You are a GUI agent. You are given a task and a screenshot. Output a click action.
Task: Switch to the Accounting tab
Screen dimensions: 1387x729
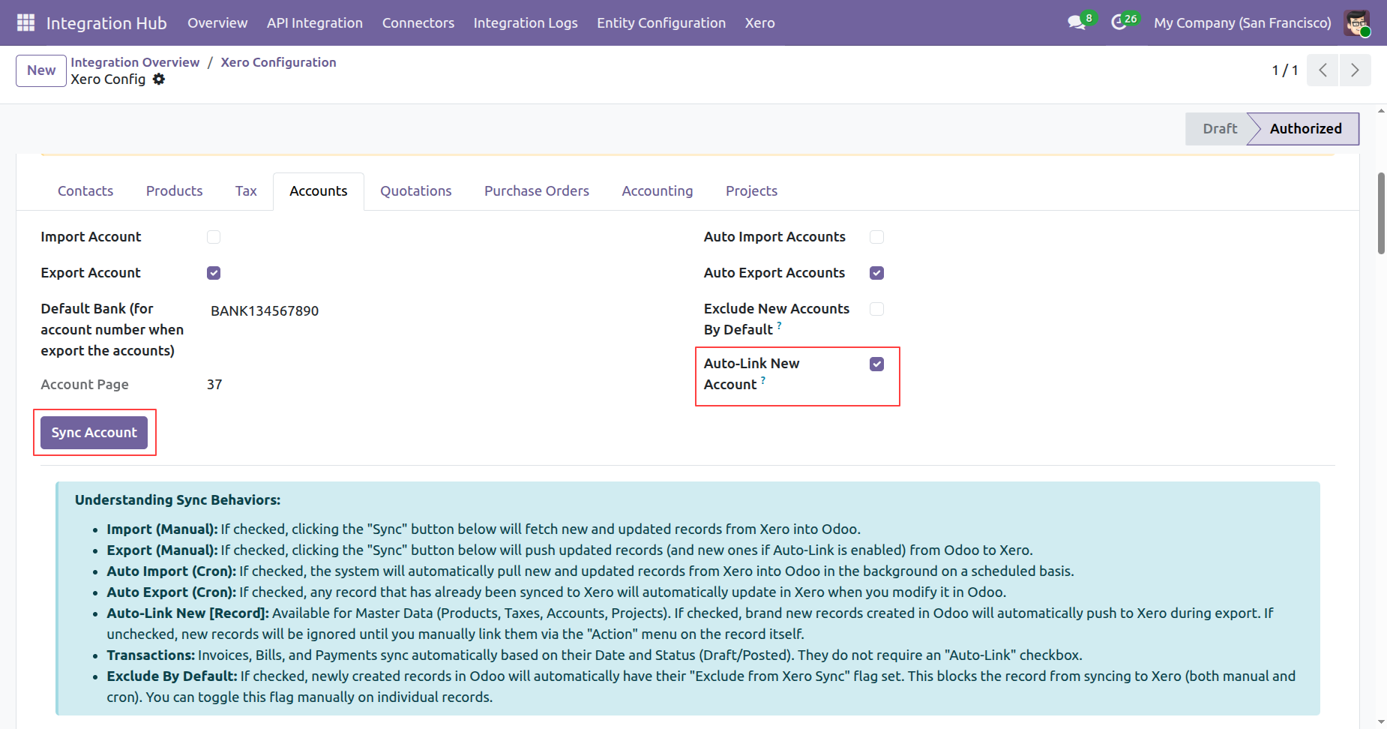(658, 191)
